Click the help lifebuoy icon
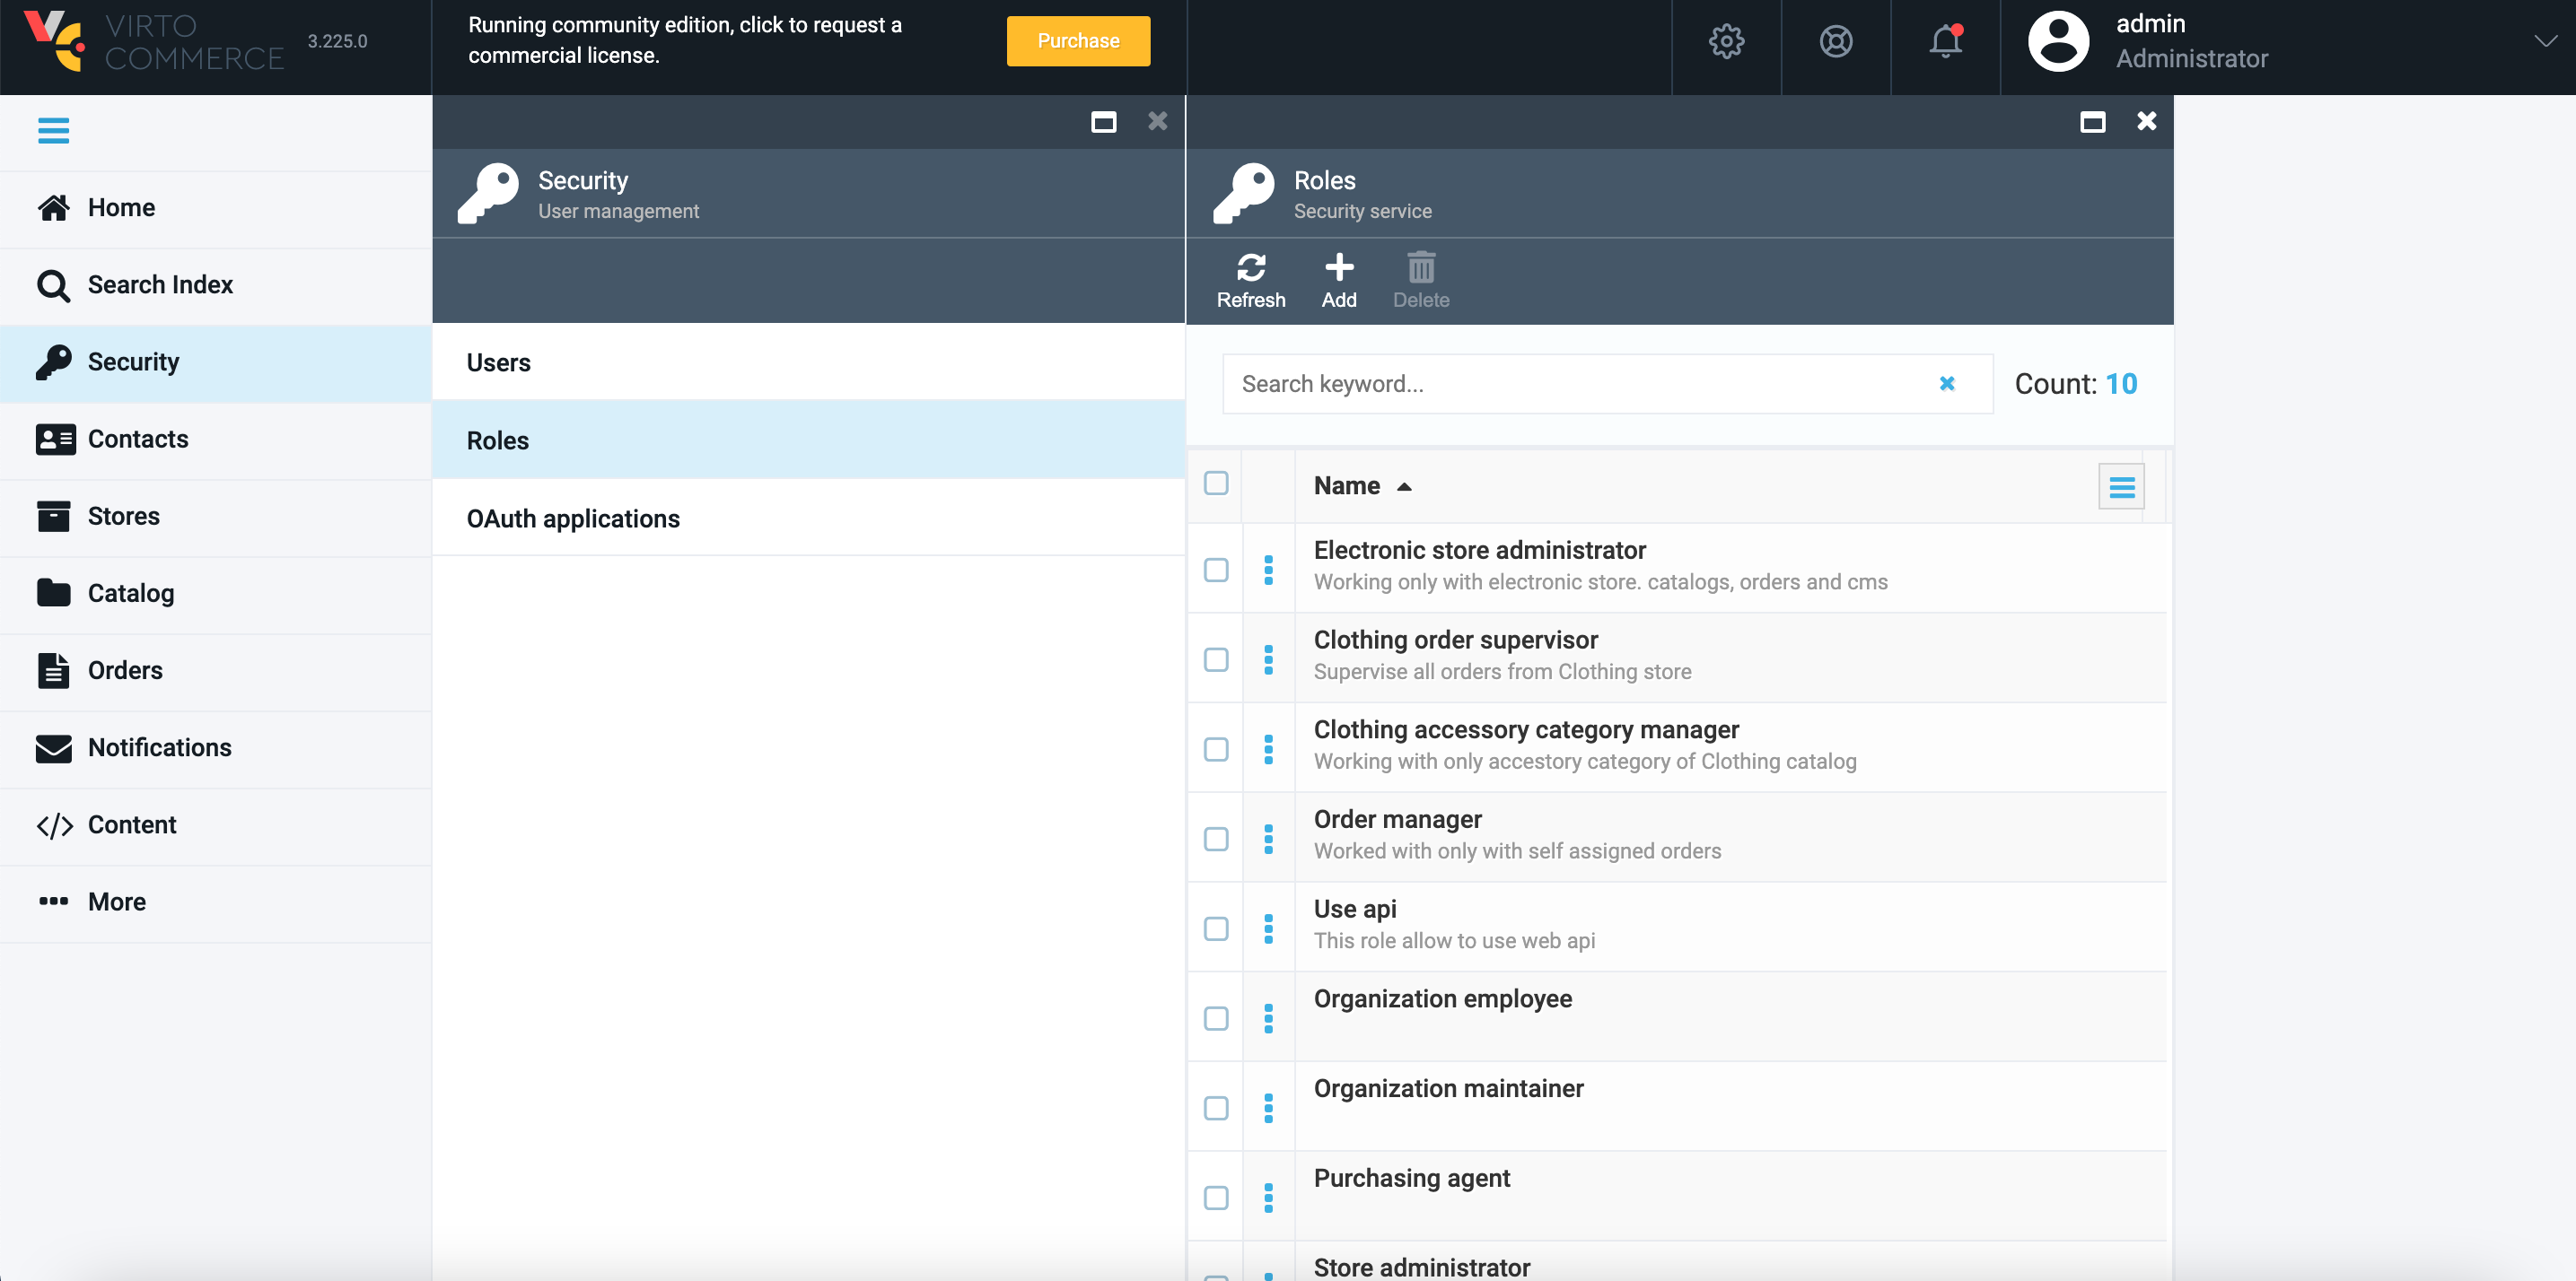This screenshot has height=1281, width=2576. point(1836,42)
